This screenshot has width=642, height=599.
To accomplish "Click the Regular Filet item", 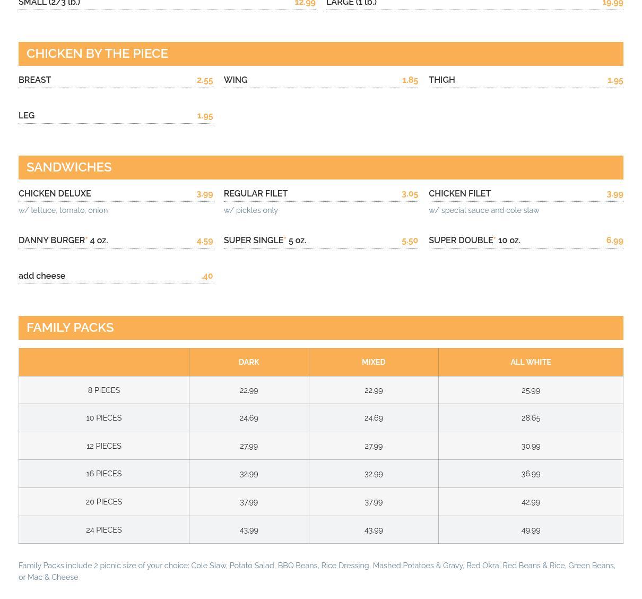I will (255, 194).
